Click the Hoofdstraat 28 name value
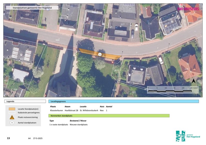 tap(71, 110)
